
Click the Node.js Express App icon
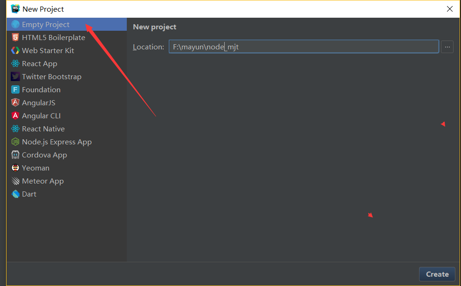coord(15,142)
